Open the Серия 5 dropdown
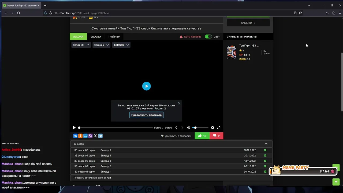The image size is (343, 193). [101, 45]
